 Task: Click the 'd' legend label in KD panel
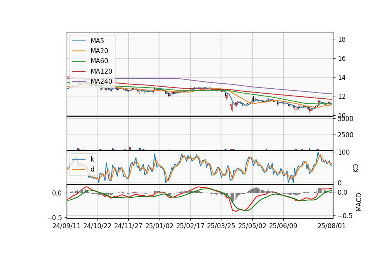92,169
